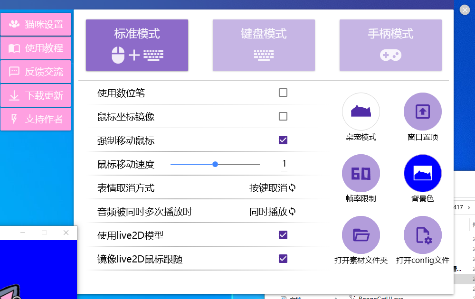Uncheck 使用live2D模型 option
Image resolution: width=475 pixels, height=299 pixels.
point(283,235)
